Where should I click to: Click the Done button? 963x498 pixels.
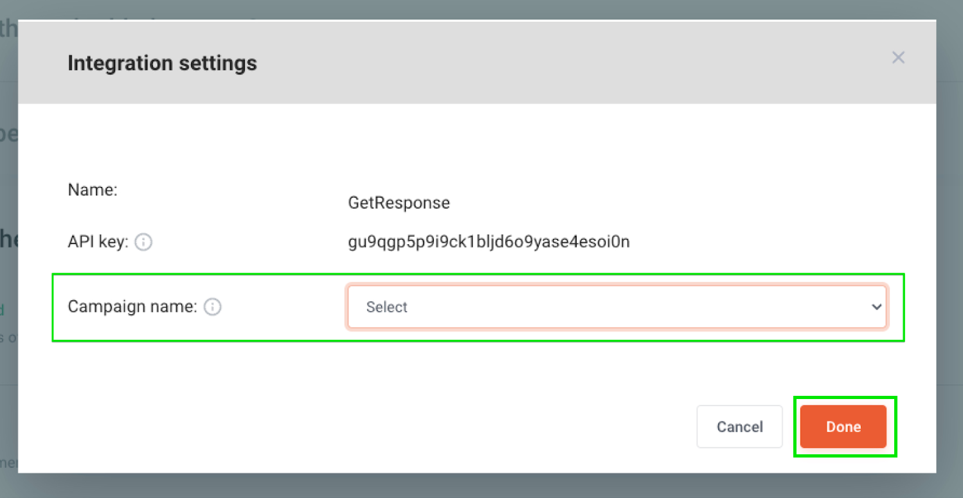[843, 427]
